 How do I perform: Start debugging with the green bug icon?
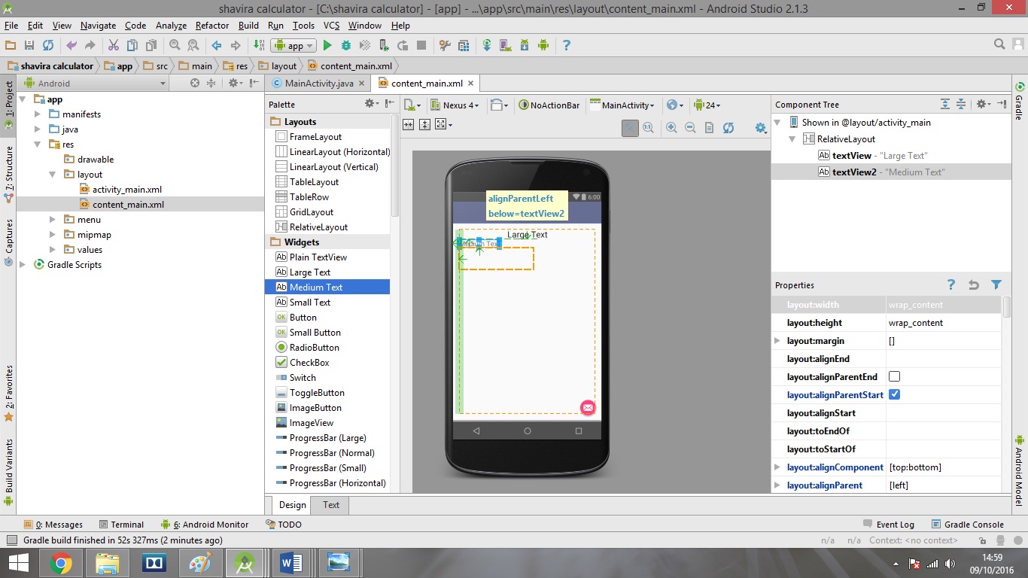(x=346, y=46)
